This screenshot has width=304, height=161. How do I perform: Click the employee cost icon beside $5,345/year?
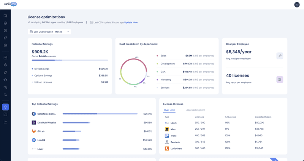tap(280, 56)
